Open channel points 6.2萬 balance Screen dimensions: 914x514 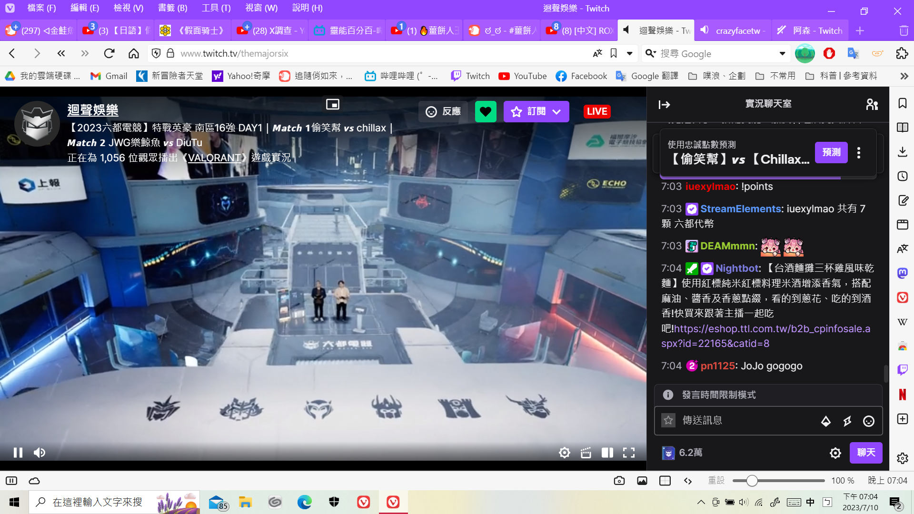pos(682,453)
